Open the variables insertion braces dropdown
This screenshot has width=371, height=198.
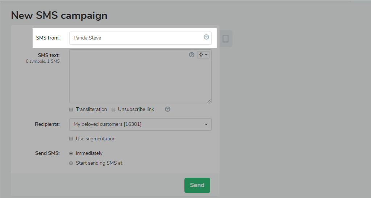pyautogui.click(x=203, y=55)
